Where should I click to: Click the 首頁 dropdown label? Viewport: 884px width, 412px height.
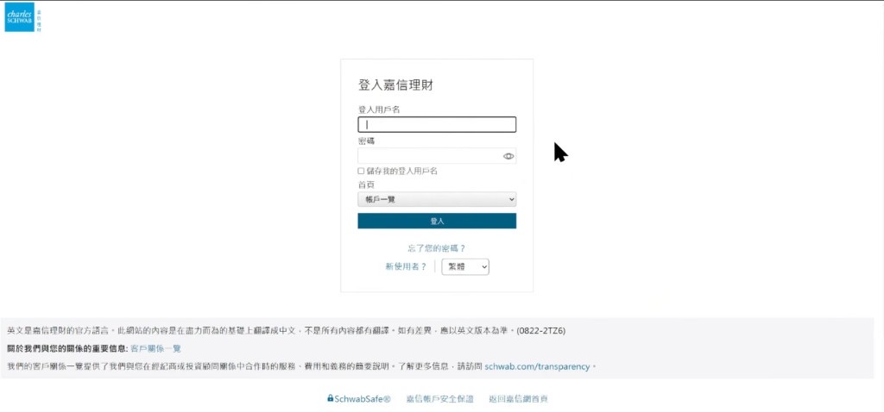pyautogui.click(x=366, y=184)
